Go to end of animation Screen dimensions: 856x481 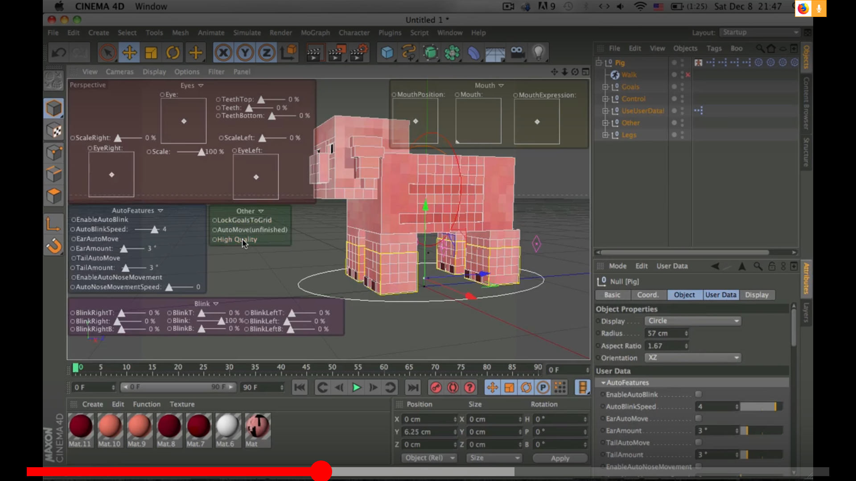click(413, 387)
